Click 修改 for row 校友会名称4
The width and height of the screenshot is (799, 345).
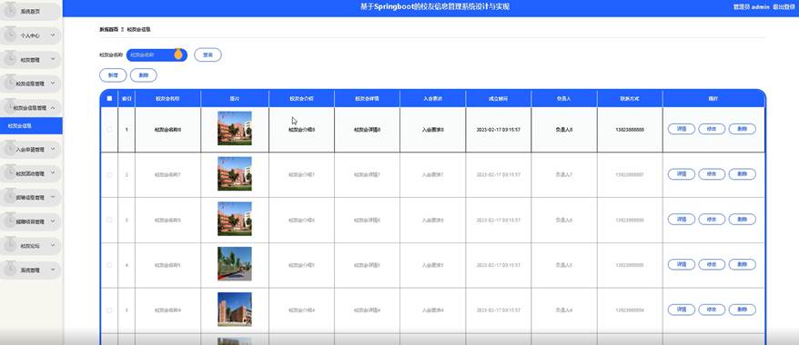click(712, 310)
